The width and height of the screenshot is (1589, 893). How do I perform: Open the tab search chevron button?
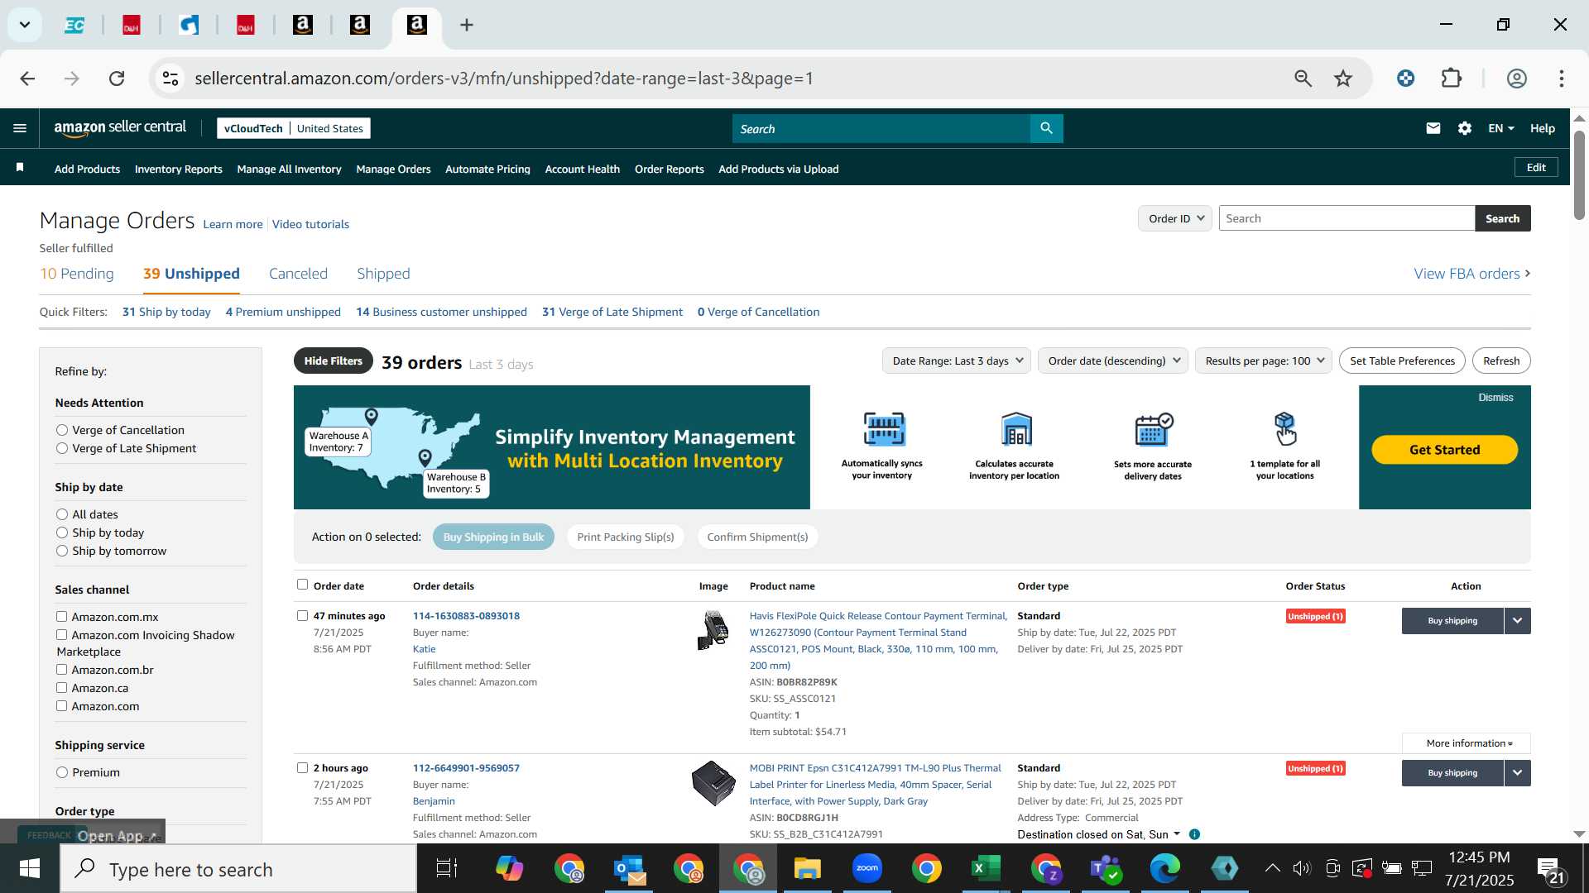(x=25, y=25)
